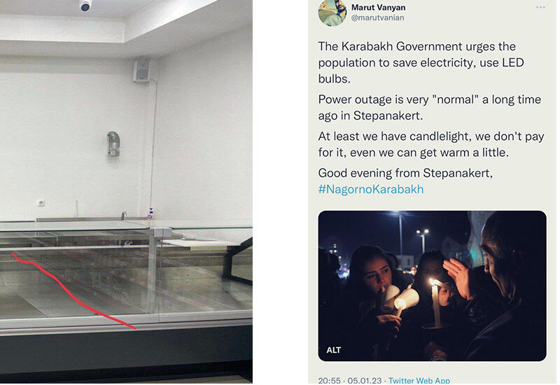The height and width of the screenshot is (385, 560).
Task: Open the @marutvanian handle link
Action: (x=377, y=17)
